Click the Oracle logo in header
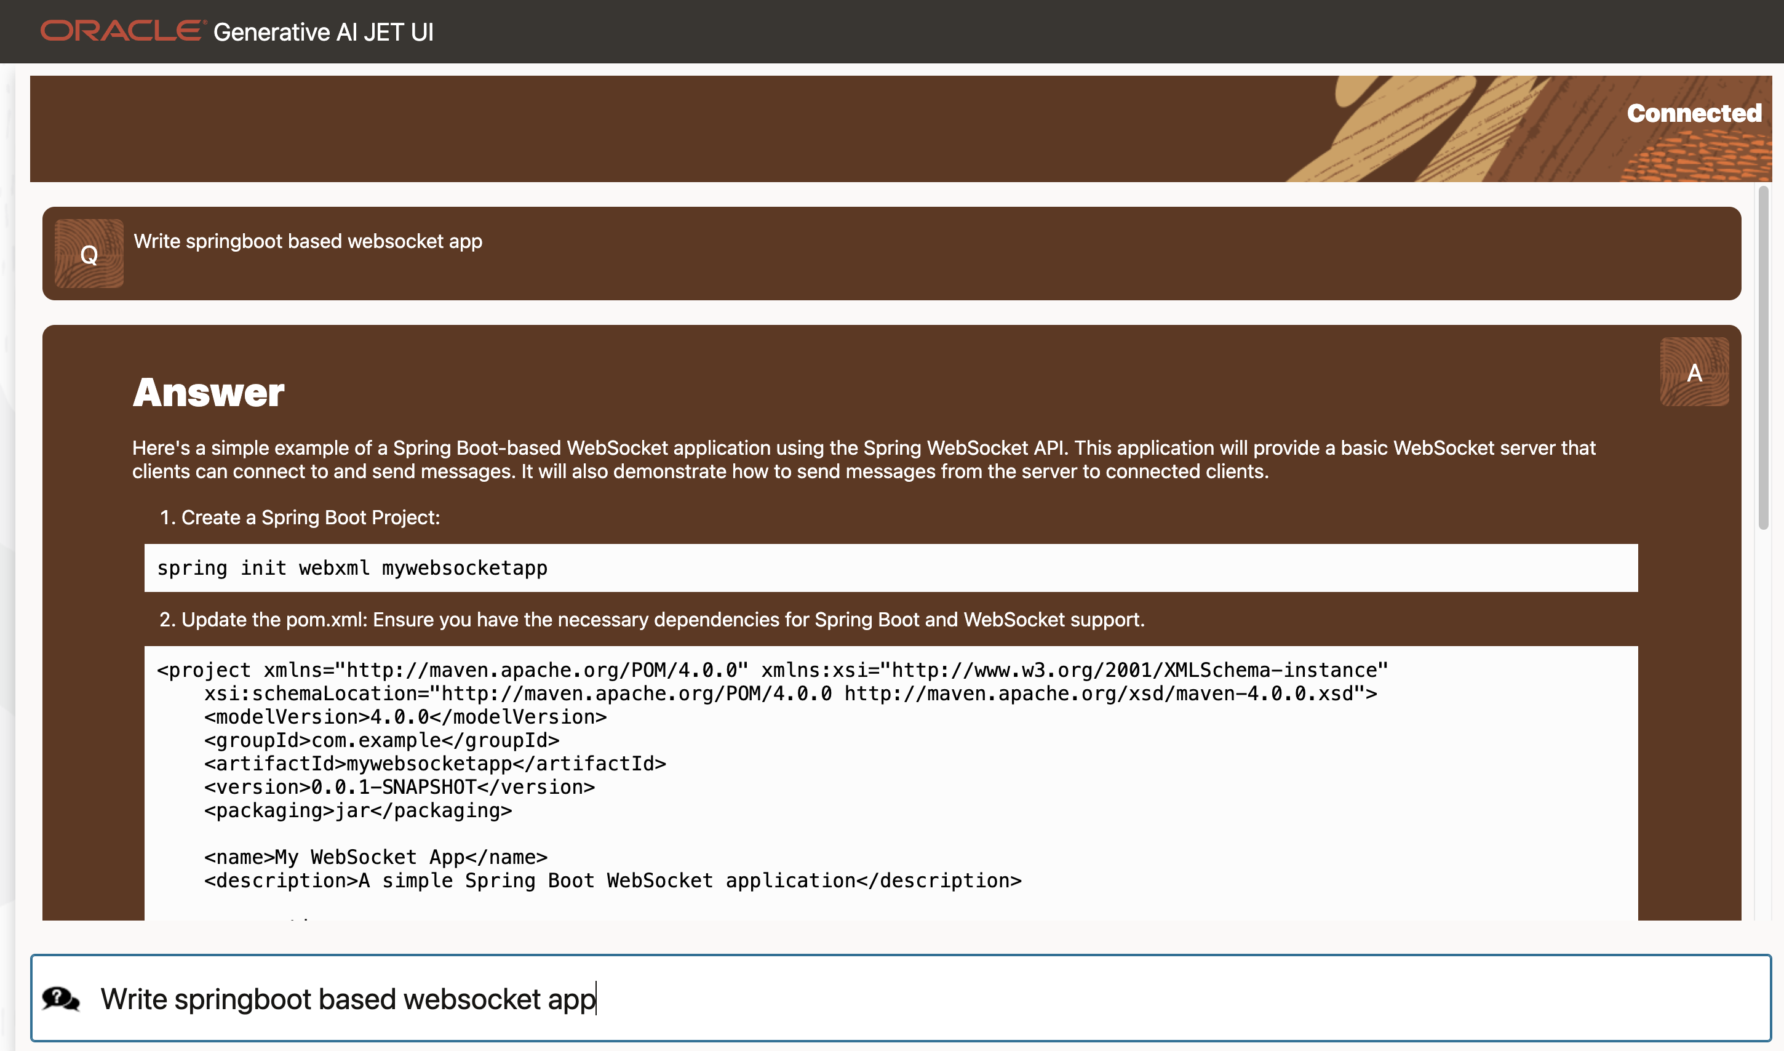The width and height of the screenshot is (1784, 1051). point(122,31)
